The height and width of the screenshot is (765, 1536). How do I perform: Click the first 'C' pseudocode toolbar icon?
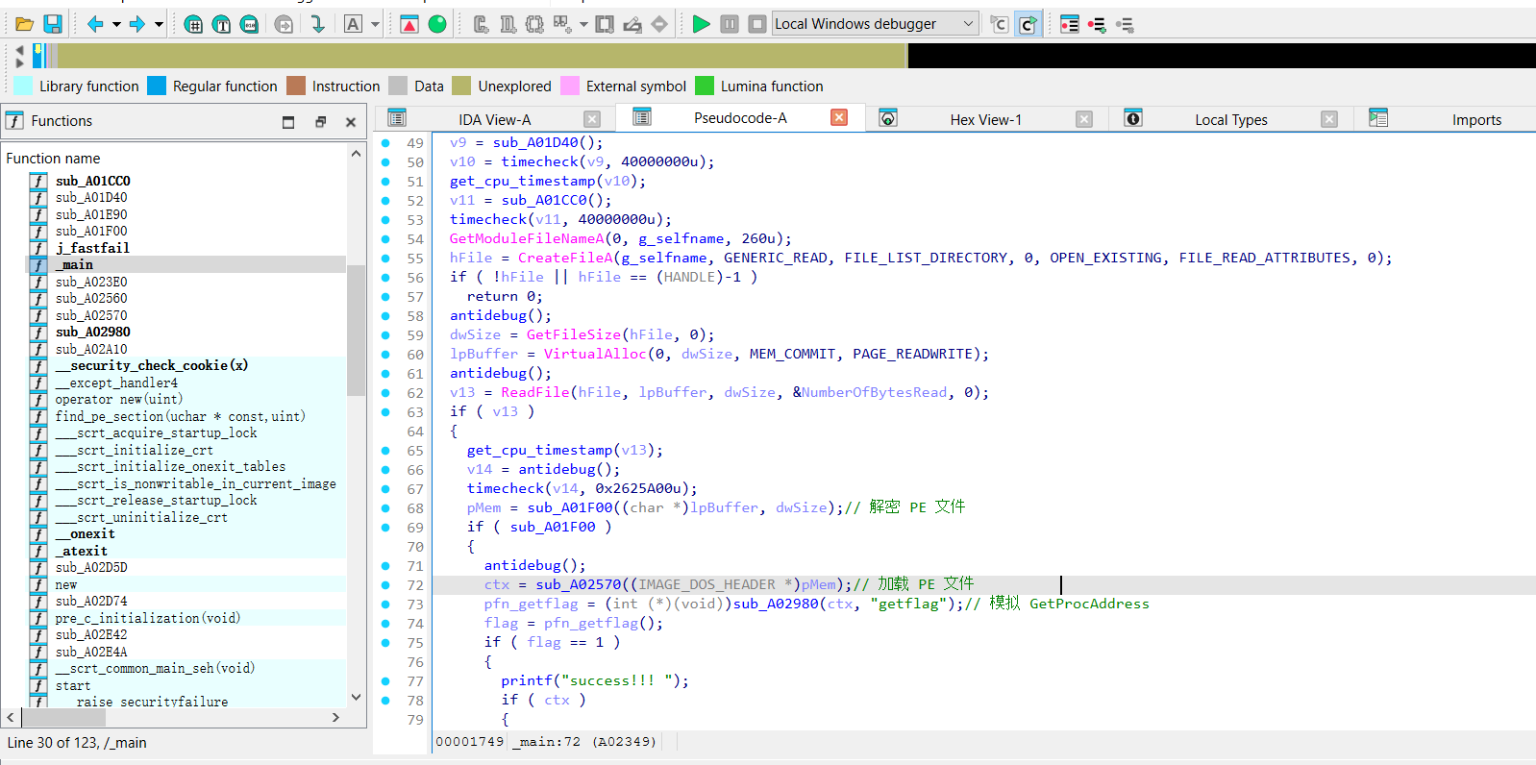coord(1000,24)
